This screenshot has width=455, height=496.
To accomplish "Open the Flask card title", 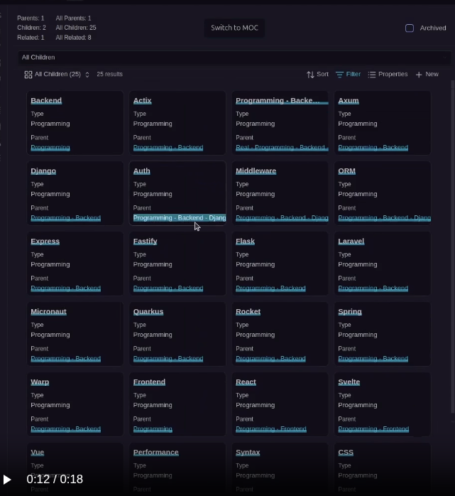I will [x=245, y=242].
